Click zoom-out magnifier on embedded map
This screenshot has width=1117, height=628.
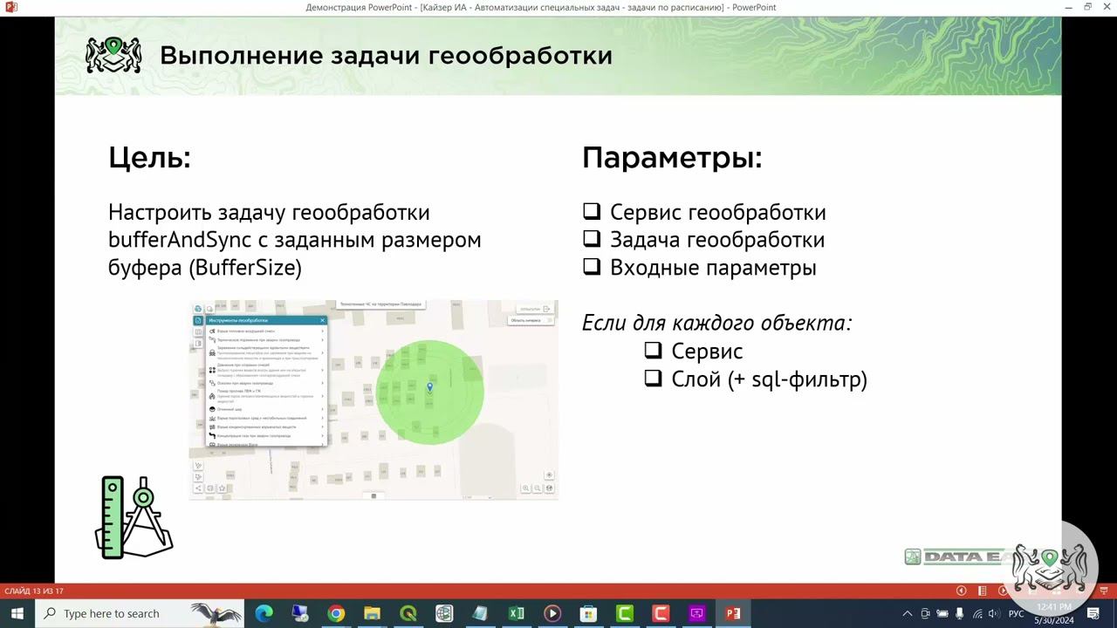pyautogui.click(x=538, y=488)
